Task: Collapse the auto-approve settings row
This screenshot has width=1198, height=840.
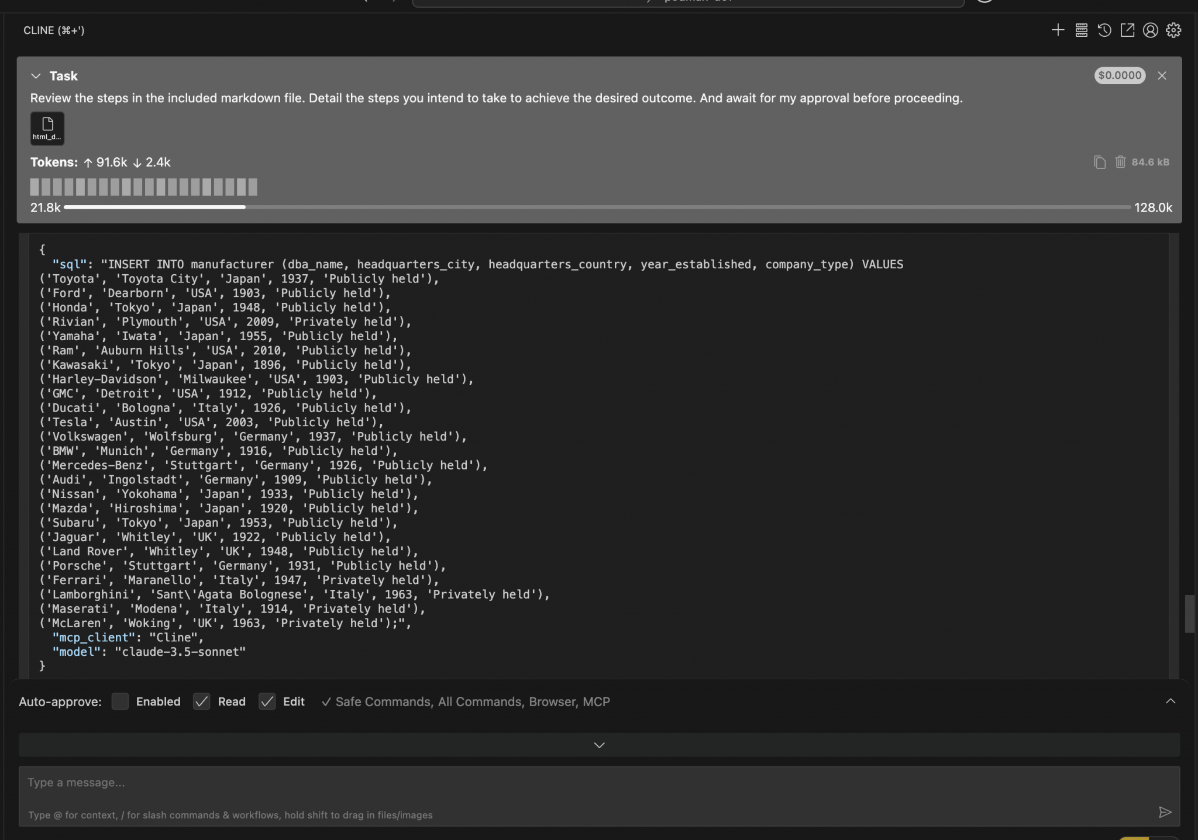Action: (1171, 701)
